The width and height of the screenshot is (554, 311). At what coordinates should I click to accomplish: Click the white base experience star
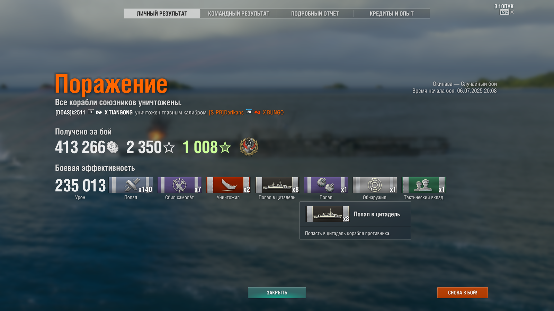point(169,147)
